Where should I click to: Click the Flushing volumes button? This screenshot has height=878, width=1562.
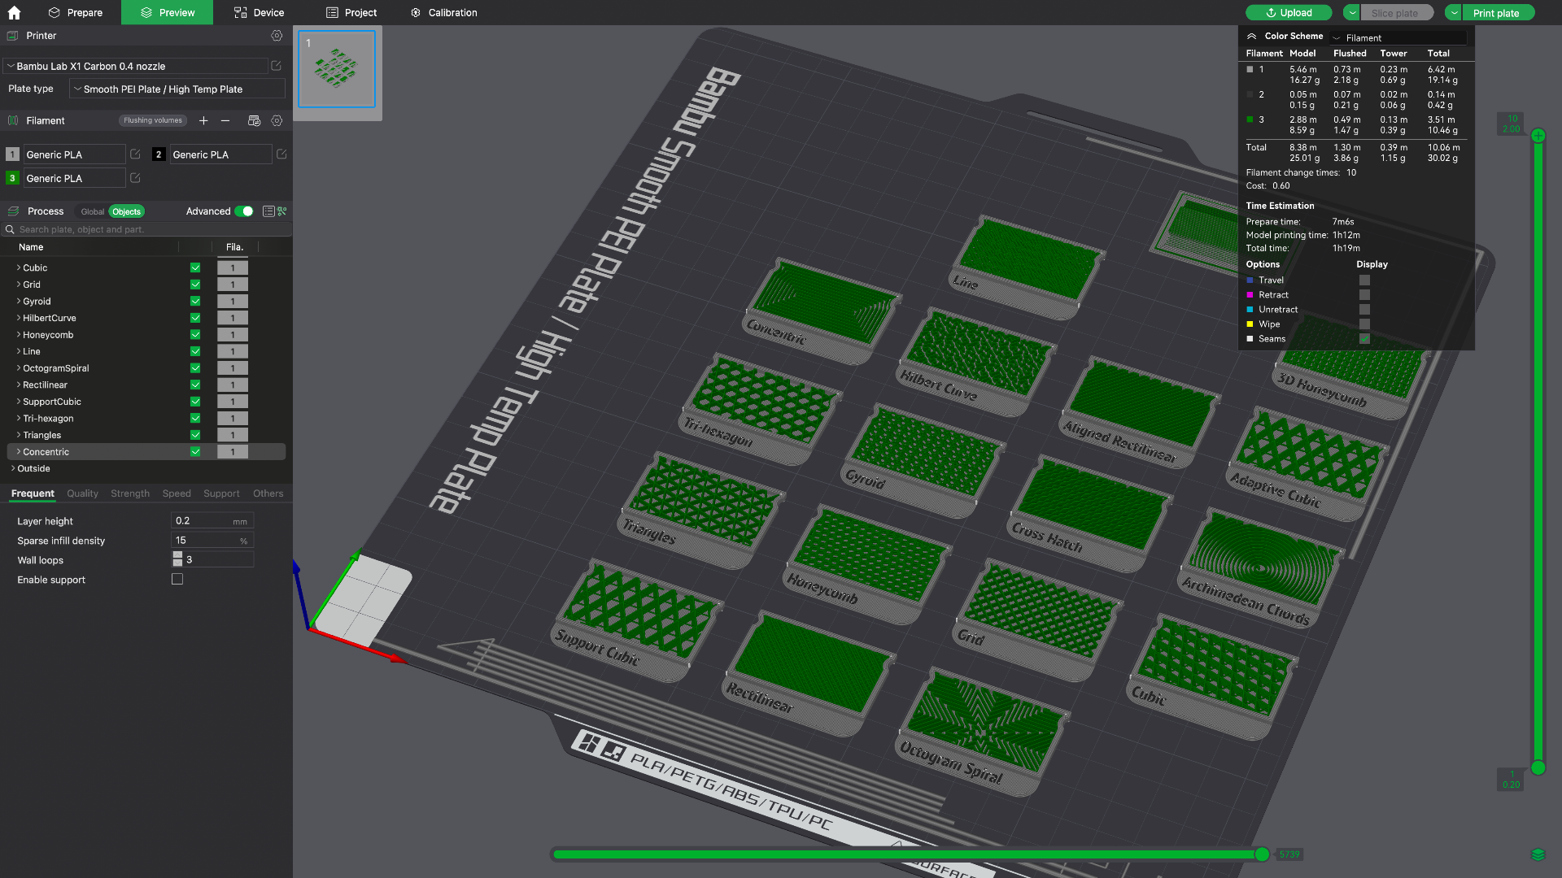[153, 120]
